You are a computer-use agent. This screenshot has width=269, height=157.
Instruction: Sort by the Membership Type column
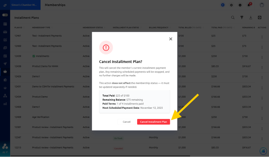click(42, 27)
